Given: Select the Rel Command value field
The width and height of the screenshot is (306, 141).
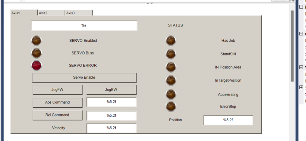Looking at the screenshot, I should tap(111, 116).
